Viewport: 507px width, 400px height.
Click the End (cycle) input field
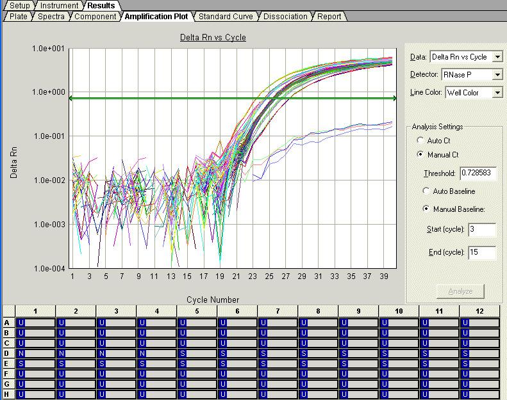(x=482, y=252)
